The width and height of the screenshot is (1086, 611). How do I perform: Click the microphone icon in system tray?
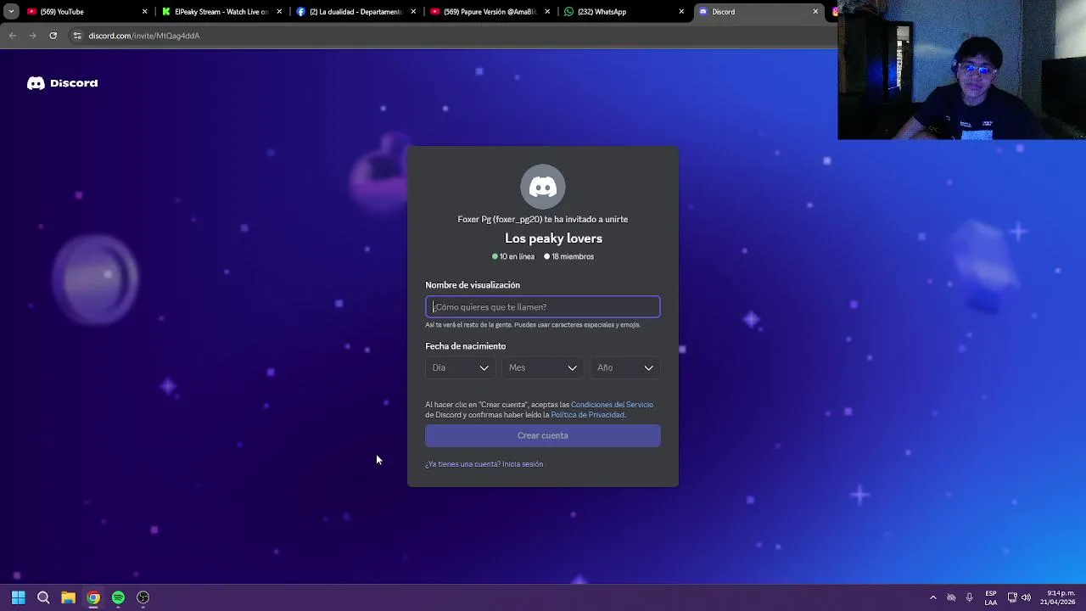[x=969, y=597]
